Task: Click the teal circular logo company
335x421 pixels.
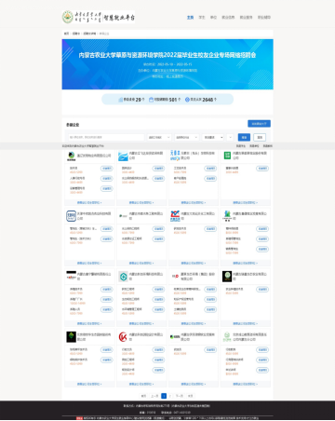Action: [123, 277]
